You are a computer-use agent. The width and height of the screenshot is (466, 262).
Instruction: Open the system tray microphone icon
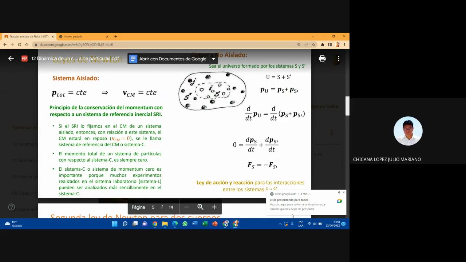(292, 224)
